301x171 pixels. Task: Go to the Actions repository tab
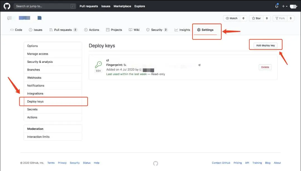(x=92, y=30)
